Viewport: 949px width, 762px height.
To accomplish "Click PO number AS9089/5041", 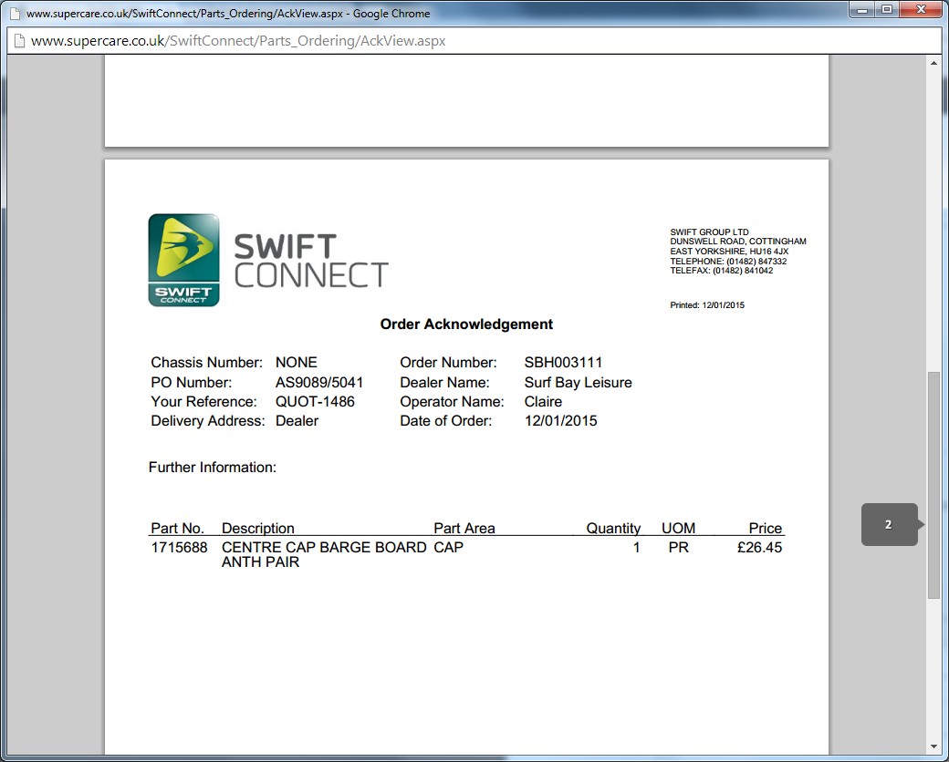I will point(319,383).
